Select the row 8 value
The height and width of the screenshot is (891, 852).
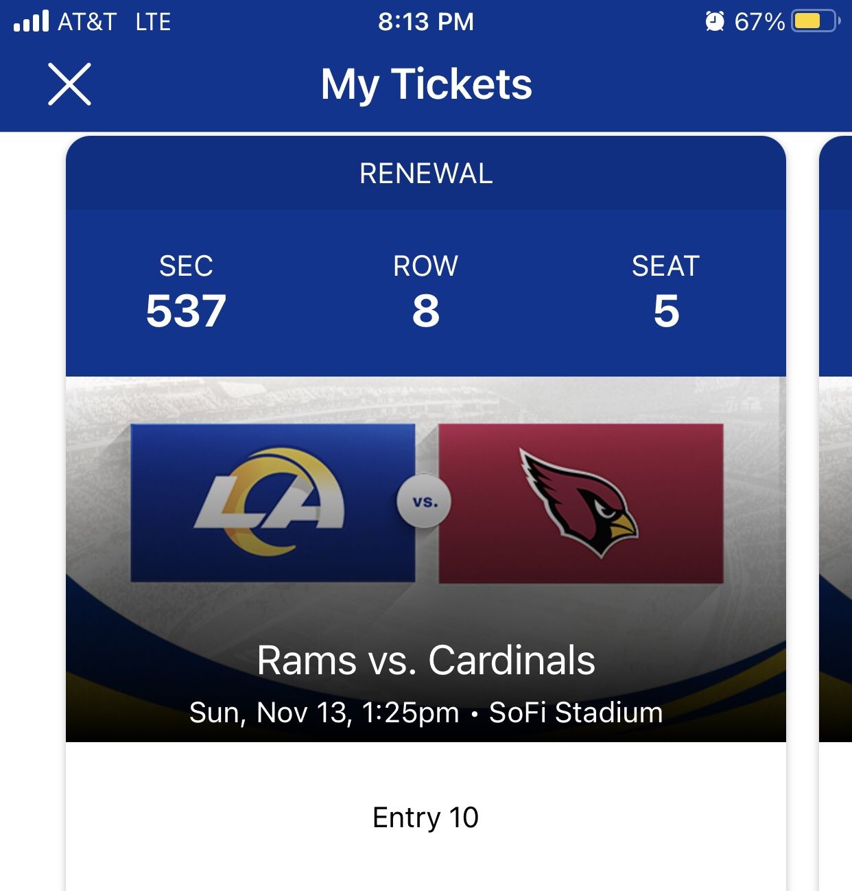[x=425, y=311]
